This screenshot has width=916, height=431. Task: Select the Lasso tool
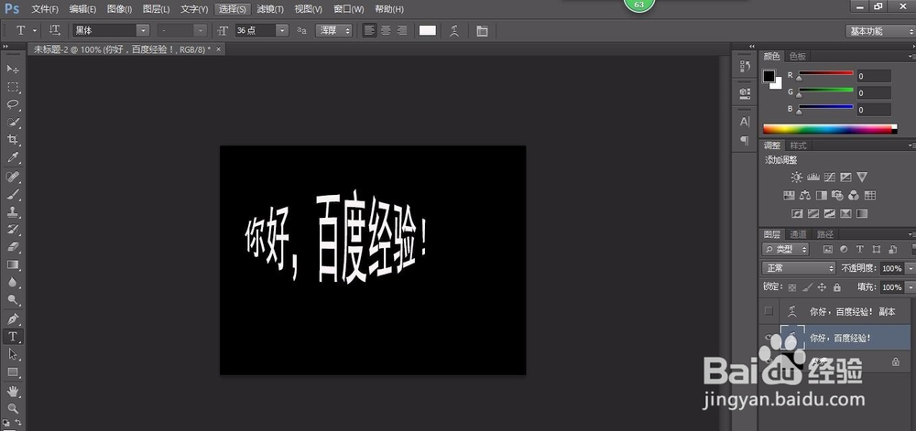[13, 104]
